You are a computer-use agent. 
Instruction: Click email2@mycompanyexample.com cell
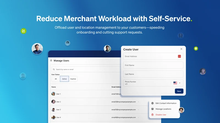pos(123,102)
